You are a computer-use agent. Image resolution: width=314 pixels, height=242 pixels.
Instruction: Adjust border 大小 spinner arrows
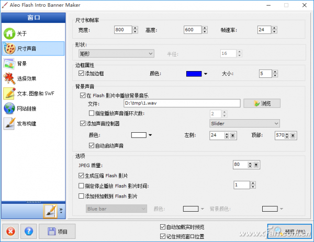[275, 74]
